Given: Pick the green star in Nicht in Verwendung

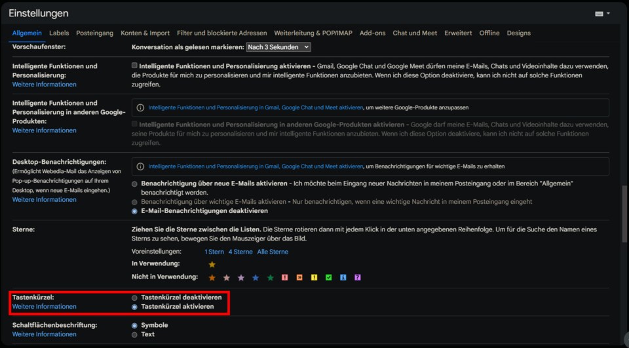Looking at the screenshot, I should [271, 277].
